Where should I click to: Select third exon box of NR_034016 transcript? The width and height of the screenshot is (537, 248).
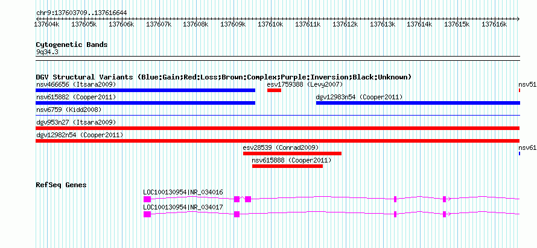(248, 199)
